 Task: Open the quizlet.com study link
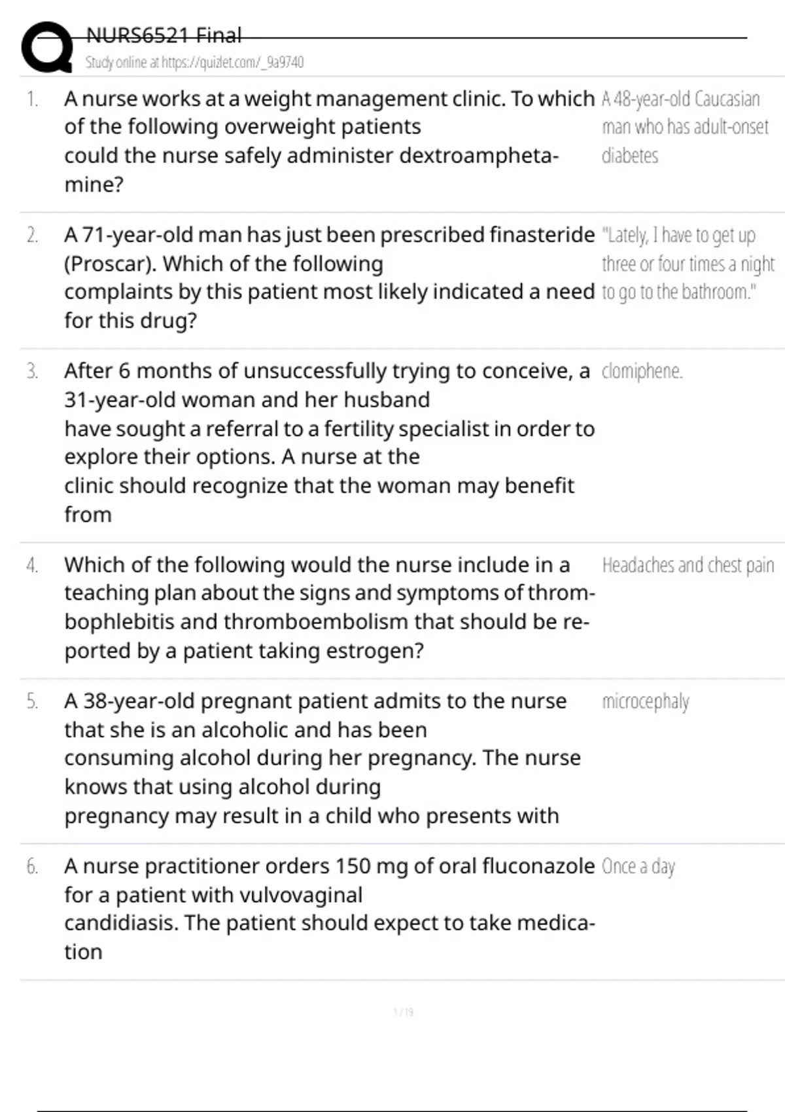pos(232,62)
